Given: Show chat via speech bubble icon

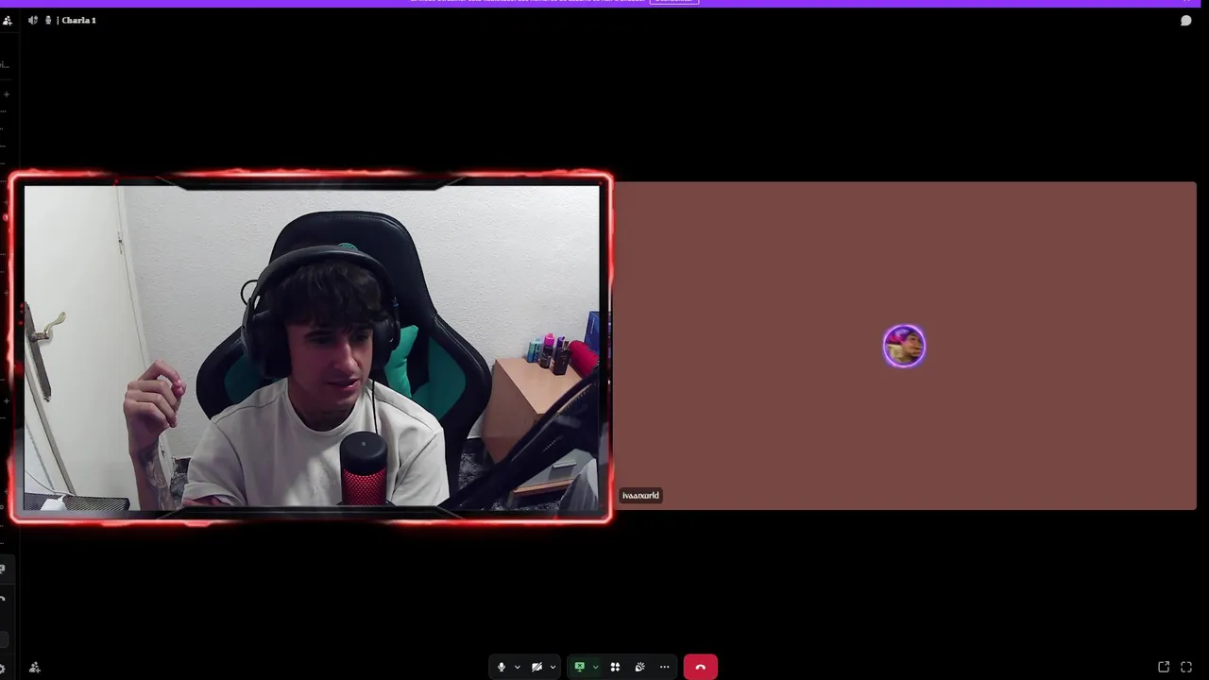Looking at the screenshot, I should point(1185,21).
